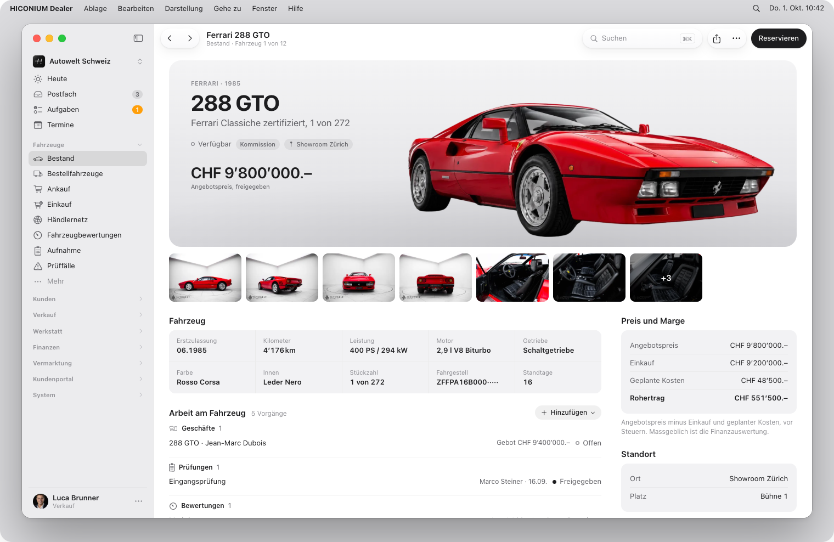This screenshot has height=542, width=834.
Task: Open the Eingangsprüfung inspection row
Action: [385, 482]
